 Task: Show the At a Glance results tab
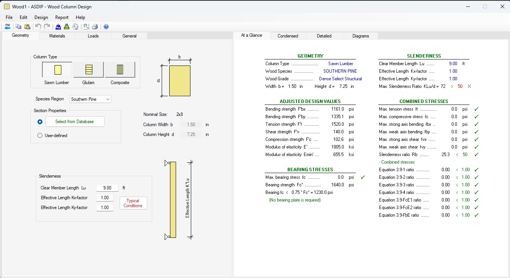(x=252, y=35)
